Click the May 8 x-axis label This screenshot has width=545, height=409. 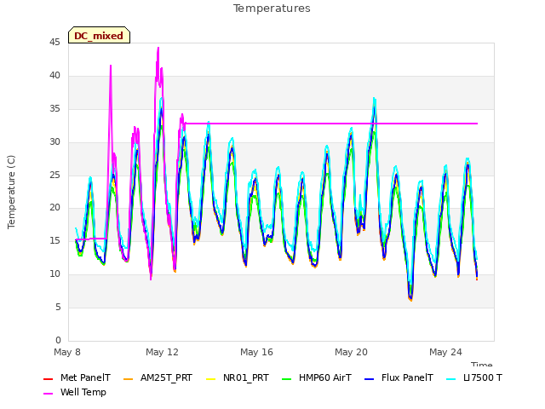pyautogui.click(x=67, y=352)
